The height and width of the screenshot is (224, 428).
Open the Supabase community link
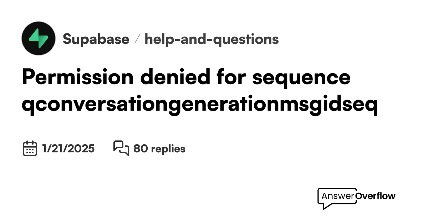coord(96,39)
